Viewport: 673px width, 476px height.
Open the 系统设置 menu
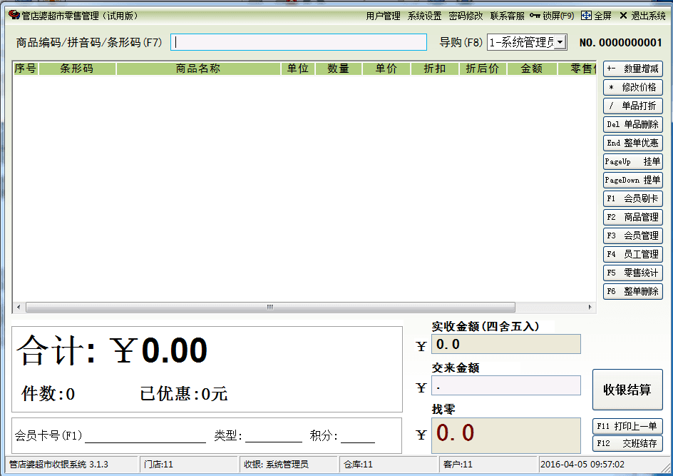pos(424,16)
